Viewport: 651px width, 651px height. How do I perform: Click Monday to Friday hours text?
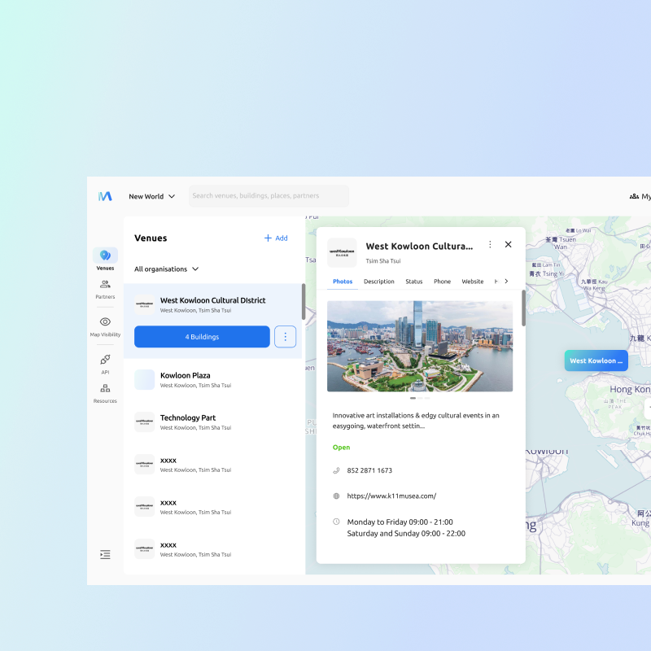(400, 522)
